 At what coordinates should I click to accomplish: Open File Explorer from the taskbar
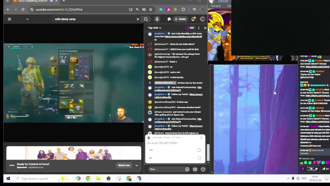(x=98, y=179)
